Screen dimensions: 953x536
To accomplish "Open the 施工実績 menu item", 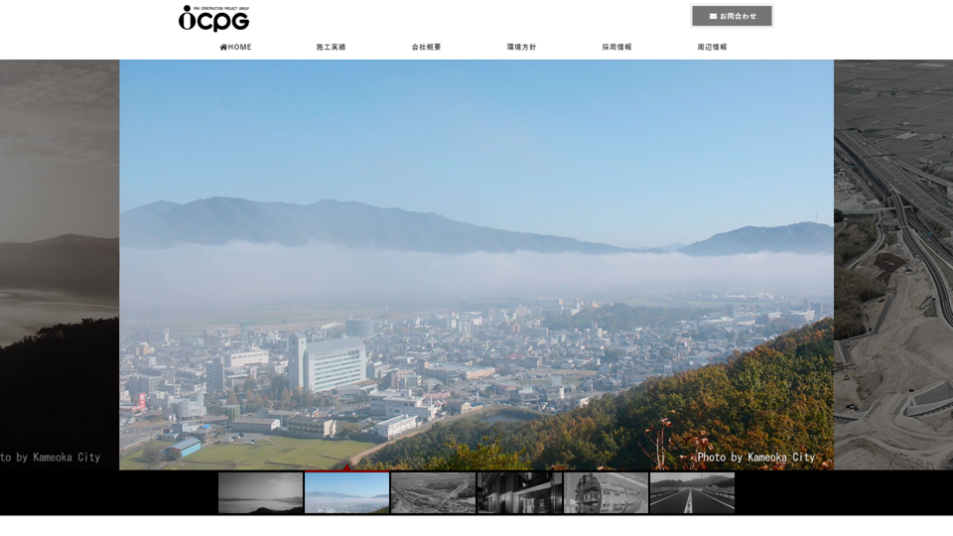I will click(x=331, y=47).
